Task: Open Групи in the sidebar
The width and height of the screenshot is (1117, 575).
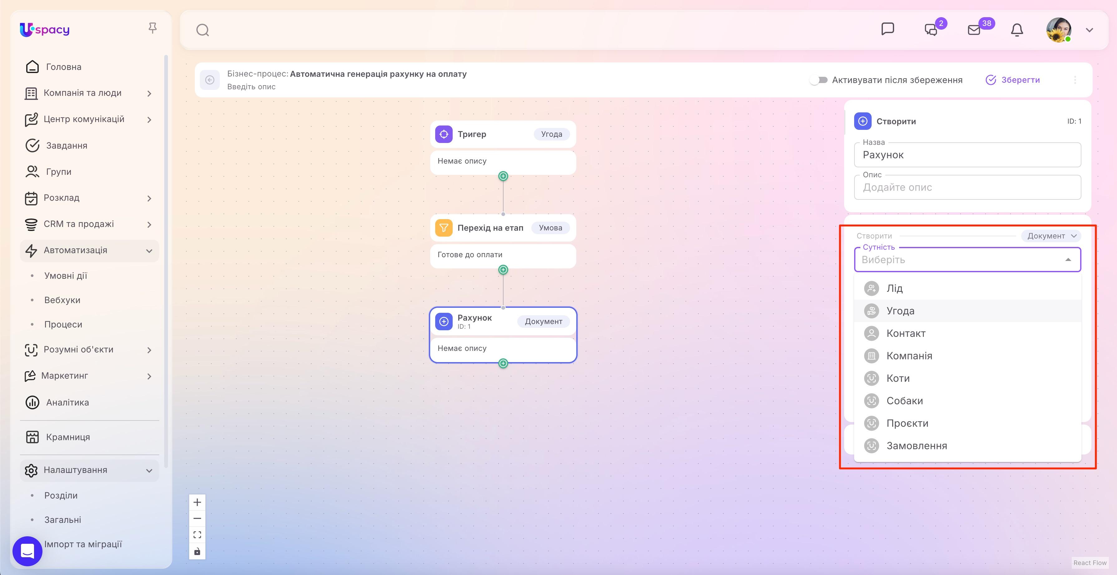Action: coord(89,172)
